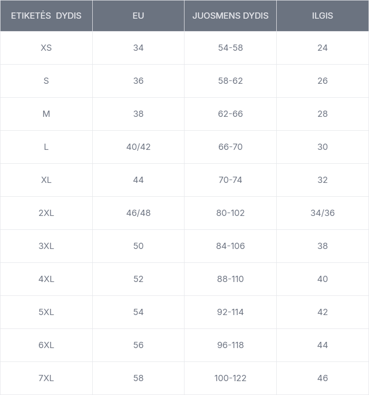Select EU size 56 cell

click(x=138, y=345)
